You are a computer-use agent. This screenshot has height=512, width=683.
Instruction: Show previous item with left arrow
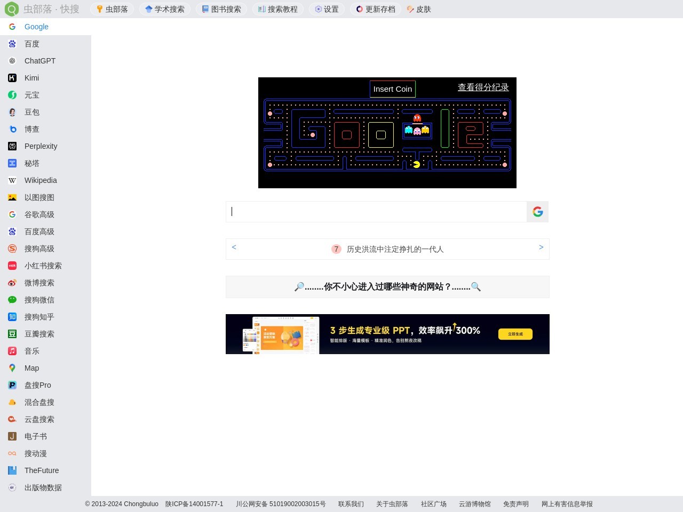click(x=234, y=247)
